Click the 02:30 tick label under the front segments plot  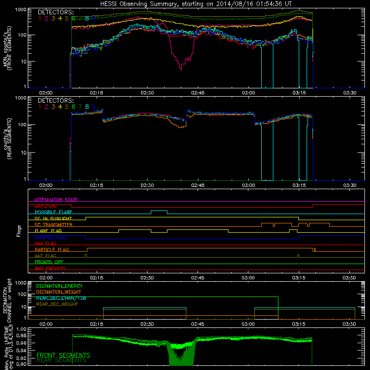click(x=147, y=93)
